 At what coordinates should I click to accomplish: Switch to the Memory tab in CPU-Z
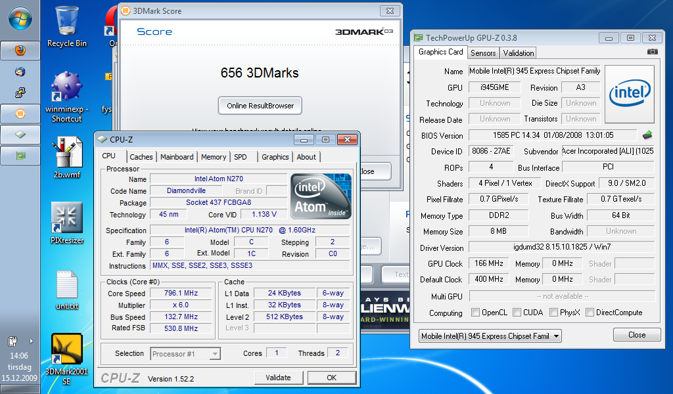214,157
